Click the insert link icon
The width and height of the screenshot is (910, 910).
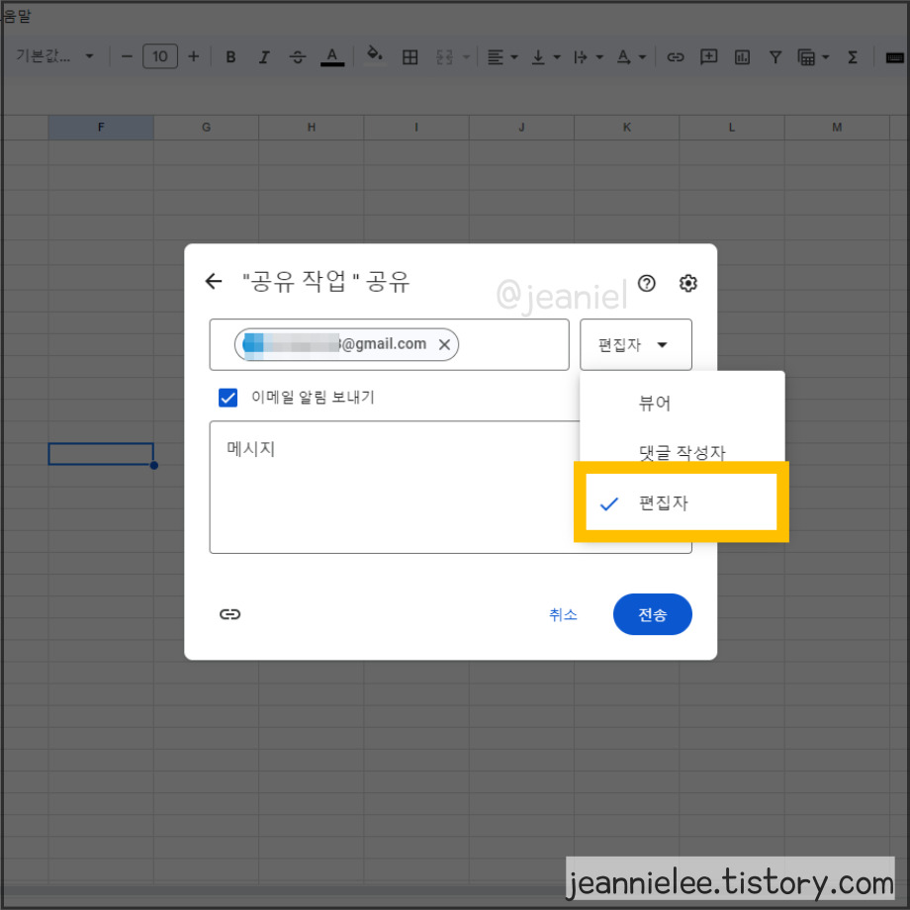(x=676, y=56)
